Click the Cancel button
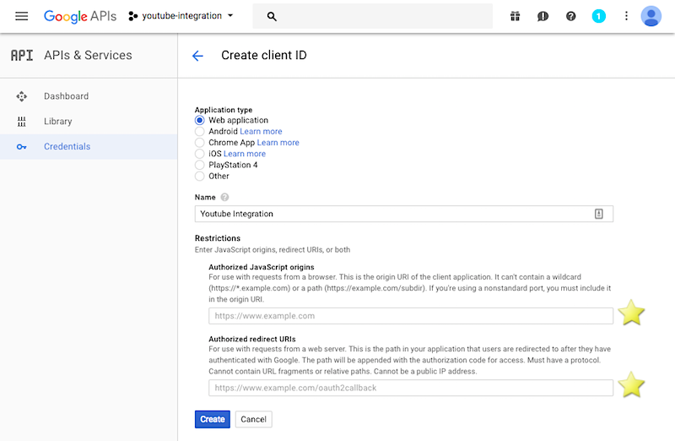Screen dimensions: 675x441 point(253,419)
